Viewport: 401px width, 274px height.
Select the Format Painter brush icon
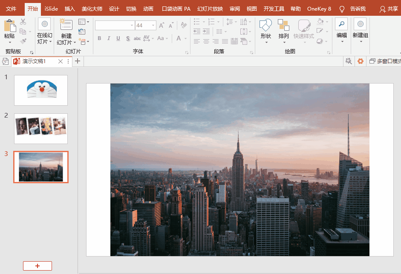(x=23, y=41)
